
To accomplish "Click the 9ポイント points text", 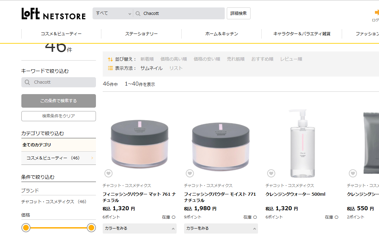I will (193, 217).
